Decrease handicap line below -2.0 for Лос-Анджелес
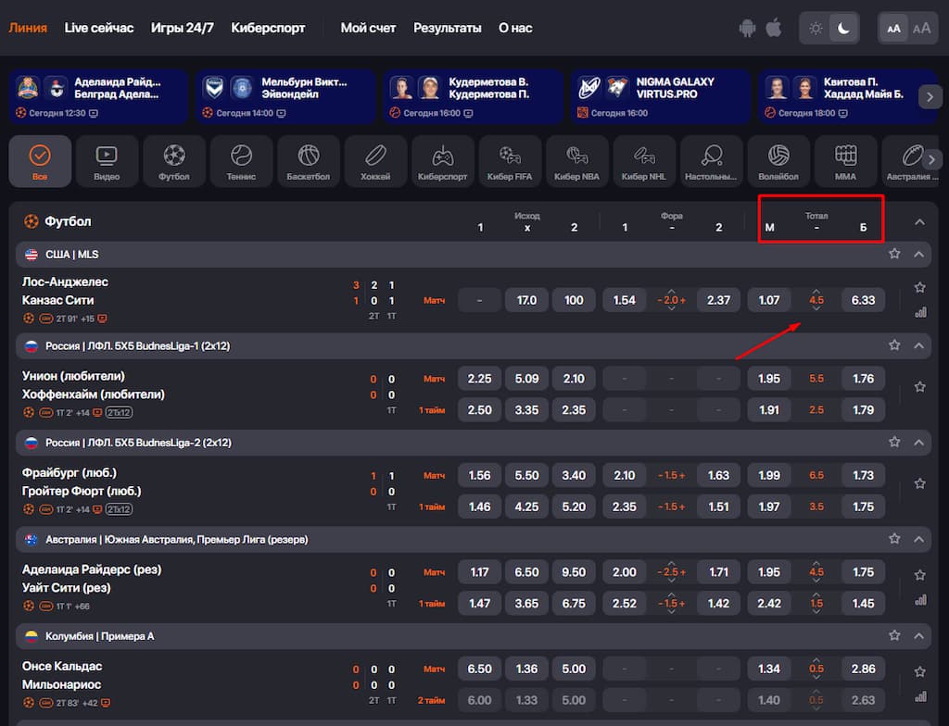This screenshot has width=949, height=726. (x=671, y=308)
